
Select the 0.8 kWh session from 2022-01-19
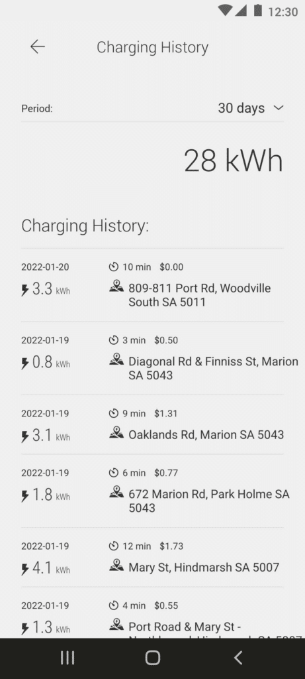(152, 358)
